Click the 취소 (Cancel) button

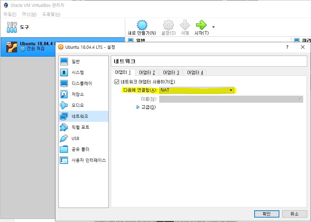coord(294,214)
